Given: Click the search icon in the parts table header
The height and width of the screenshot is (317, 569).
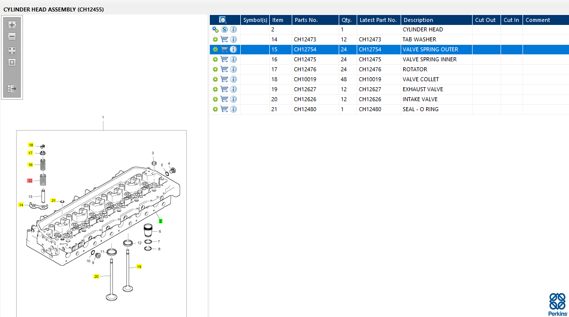Looking at the screenshot, I should pyautogui.click(x=222, y=20).
